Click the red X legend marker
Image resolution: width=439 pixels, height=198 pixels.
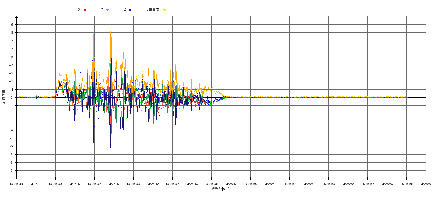pos(85,10)
